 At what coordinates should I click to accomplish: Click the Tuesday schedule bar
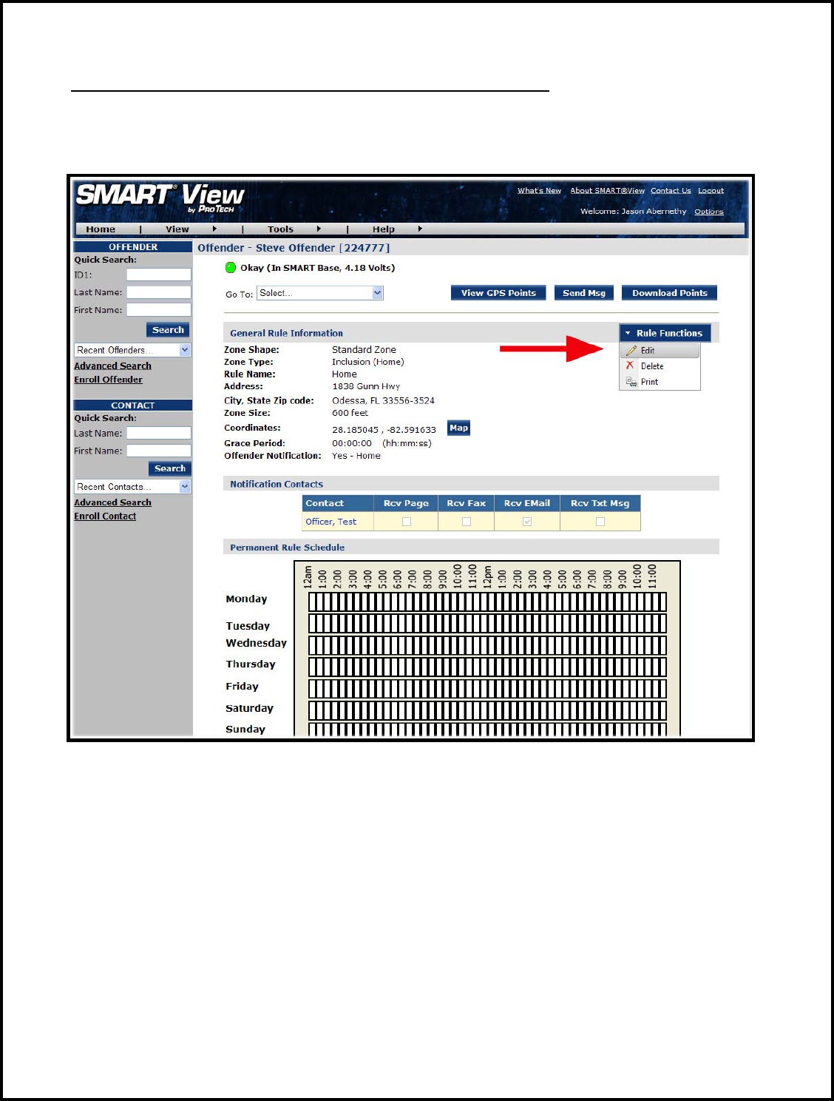click(x=487, y=623)
